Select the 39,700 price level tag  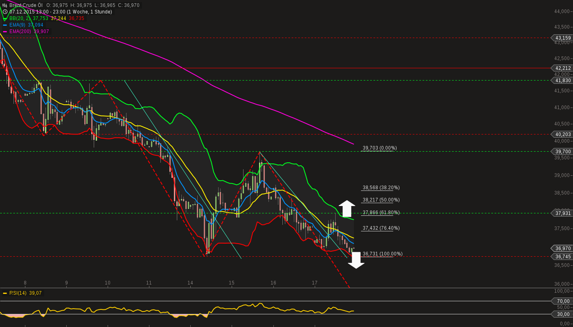[x=563, y=152]
